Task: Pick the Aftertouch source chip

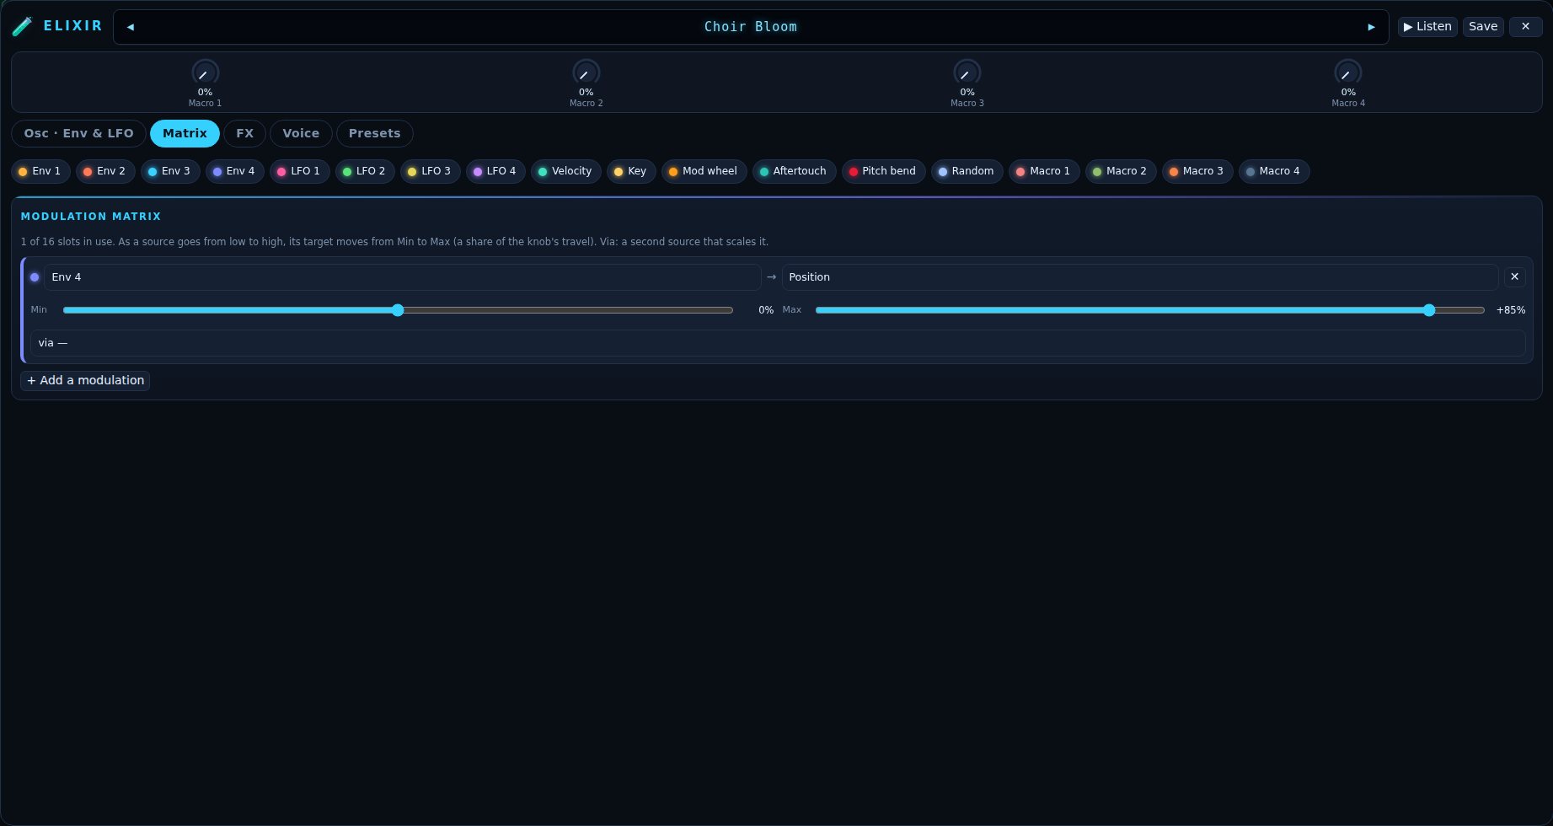Action: [x=794, y=171]
